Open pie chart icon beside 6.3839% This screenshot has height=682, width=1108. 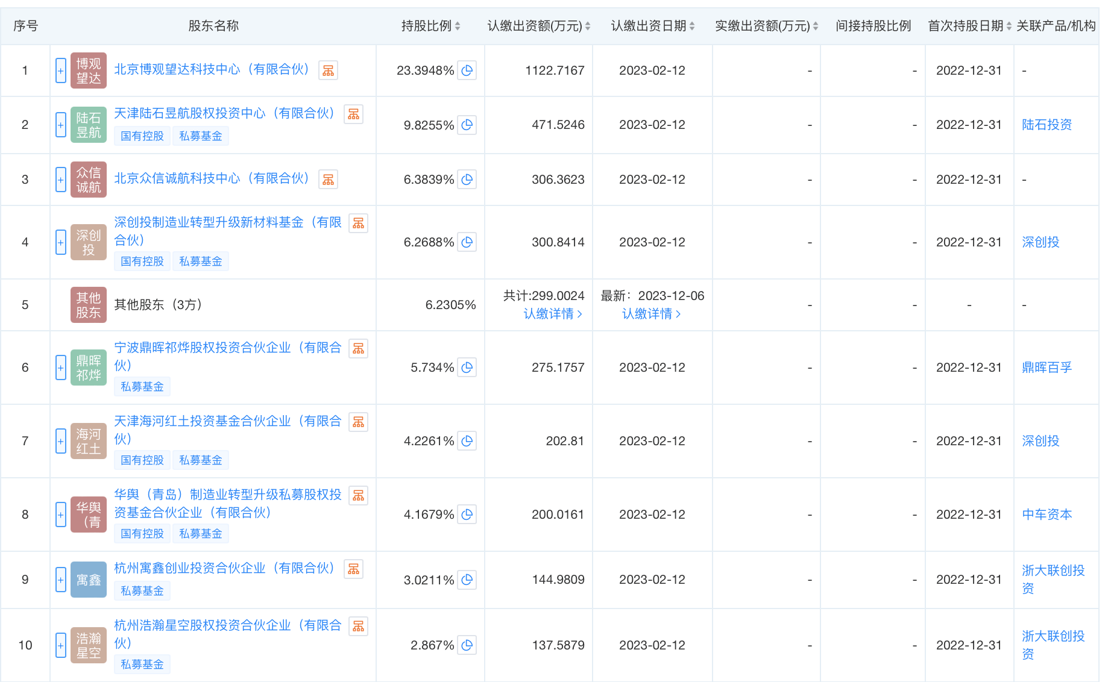click(467, 180)
